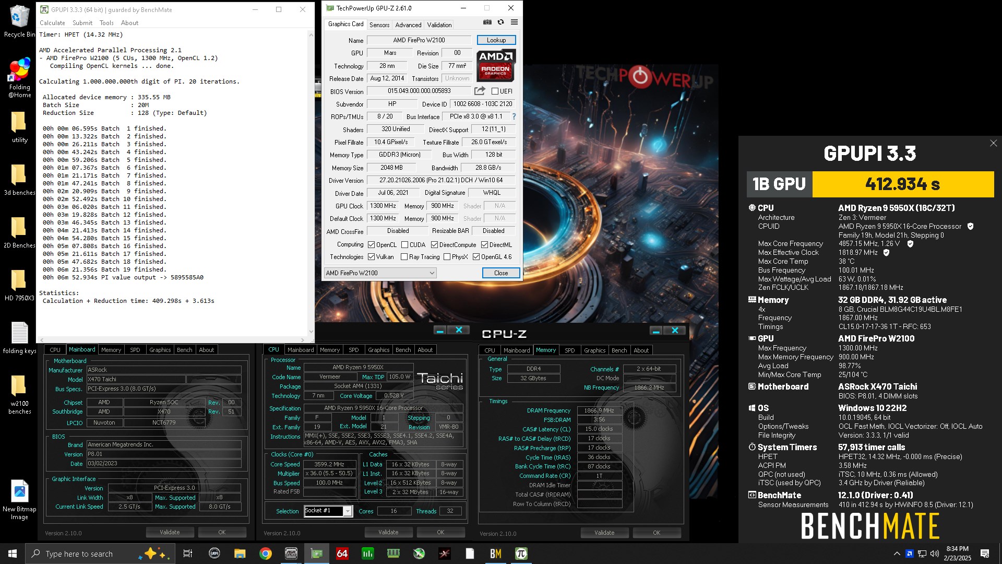The width and height of the screenshot is (1002, 564).
Task: Open the 3d benches desktop folder
Action: 19,180
